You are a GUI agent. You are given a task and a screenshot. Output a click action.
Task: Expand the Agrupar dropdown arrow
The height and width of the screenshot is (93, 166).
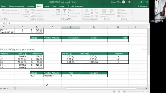(127, 10)
